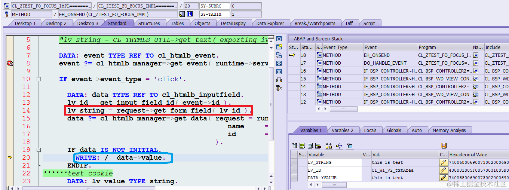
Task: Open the Desktop 3 tab
Action: click(x=88, y=23)
